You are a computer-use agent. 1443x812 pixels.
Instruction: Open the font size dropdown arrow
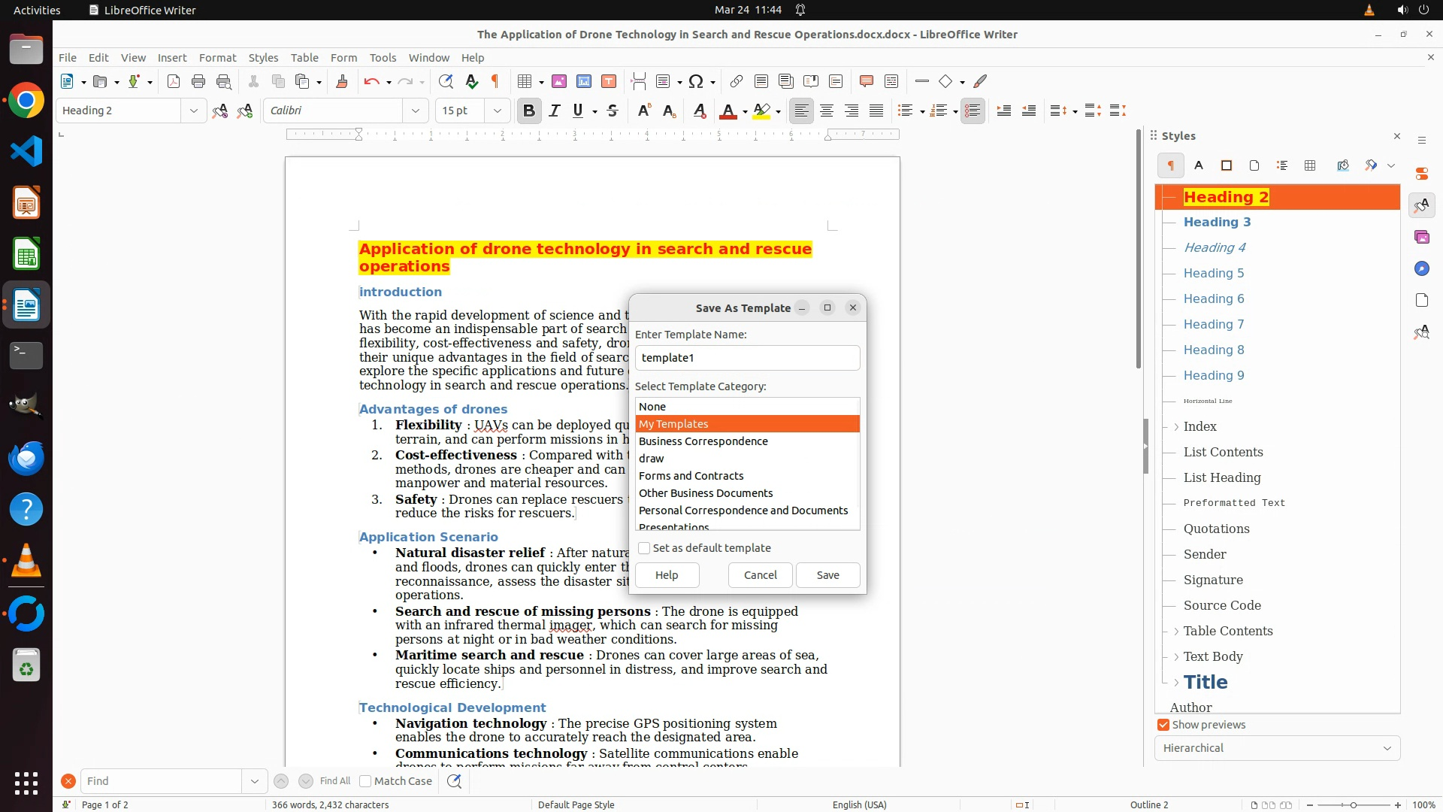(497, 111)
